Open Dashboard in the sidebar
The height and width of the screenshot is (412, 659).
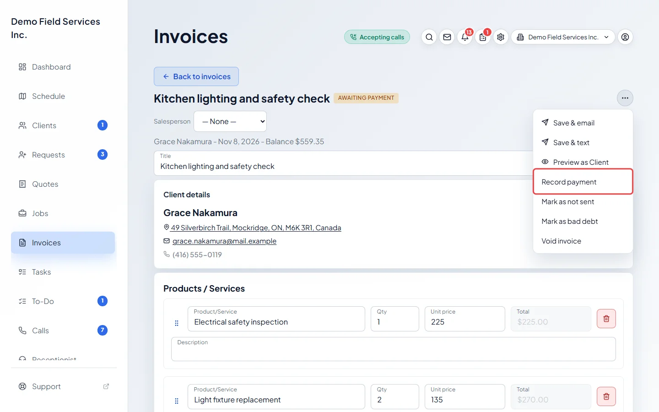pyautogui.click(x=63, y=67)
